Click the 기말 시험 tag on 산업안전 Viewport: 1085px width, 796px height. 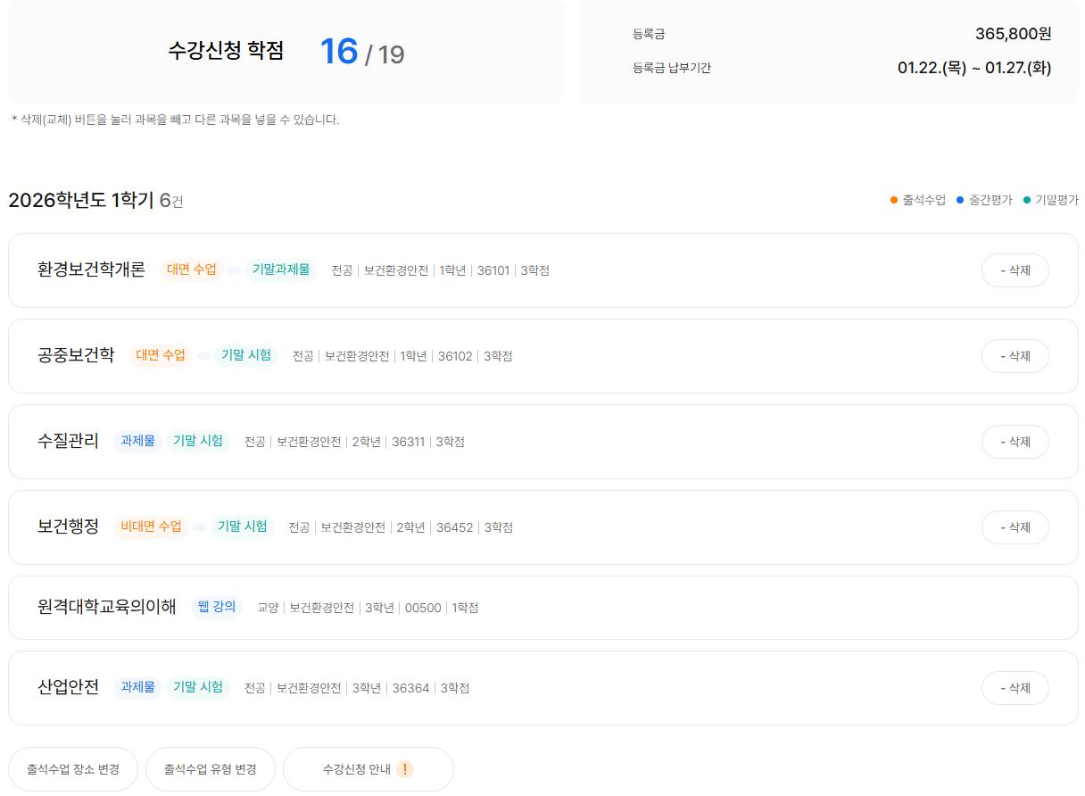(x=198, y=687)
